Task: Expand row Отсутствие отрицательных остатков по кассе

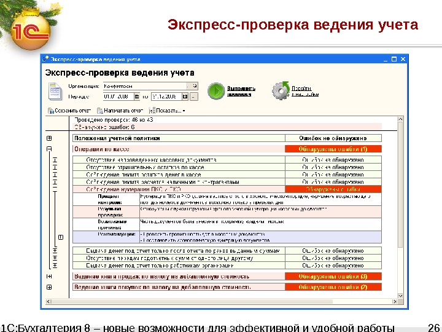Action: (x=55, y=167)
